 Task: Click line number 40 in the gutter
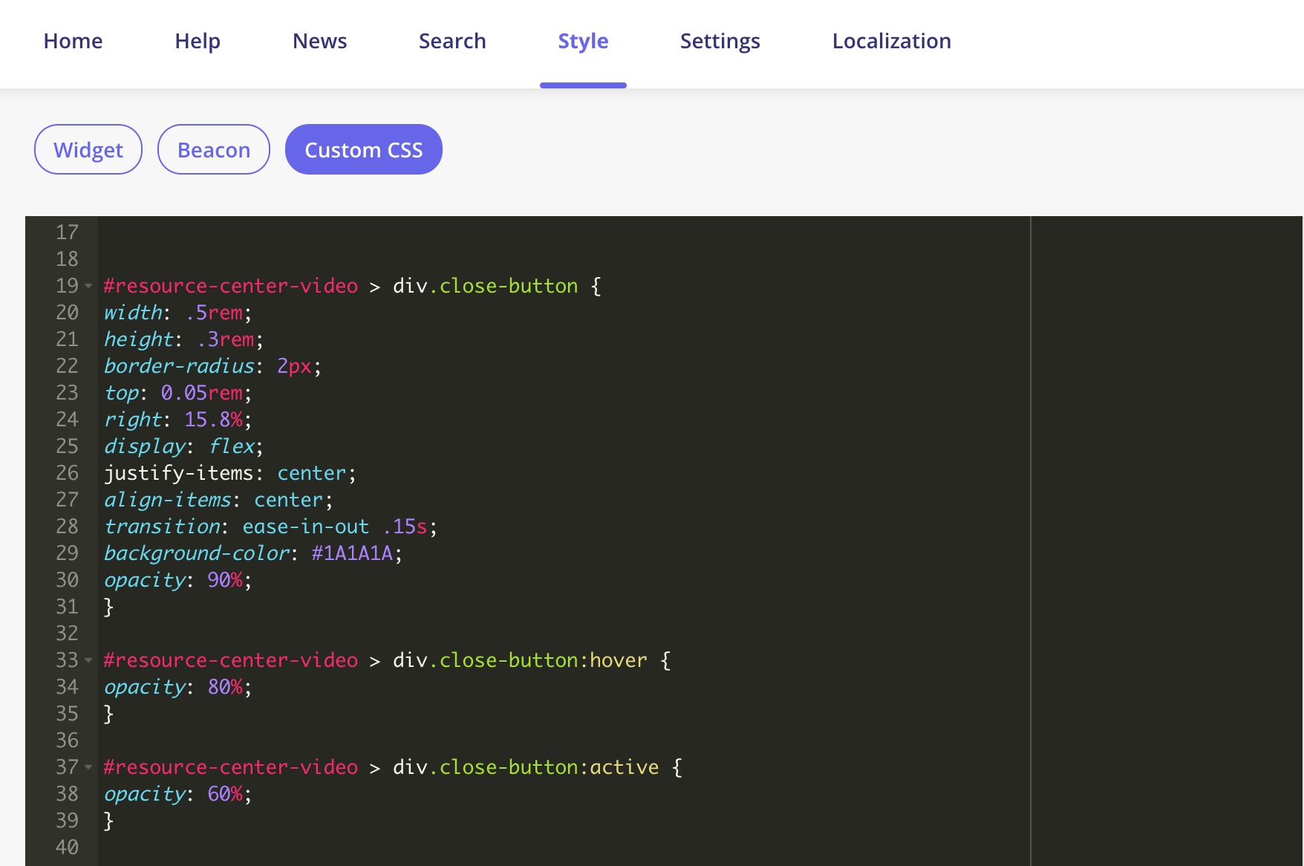tap(67, 847)
